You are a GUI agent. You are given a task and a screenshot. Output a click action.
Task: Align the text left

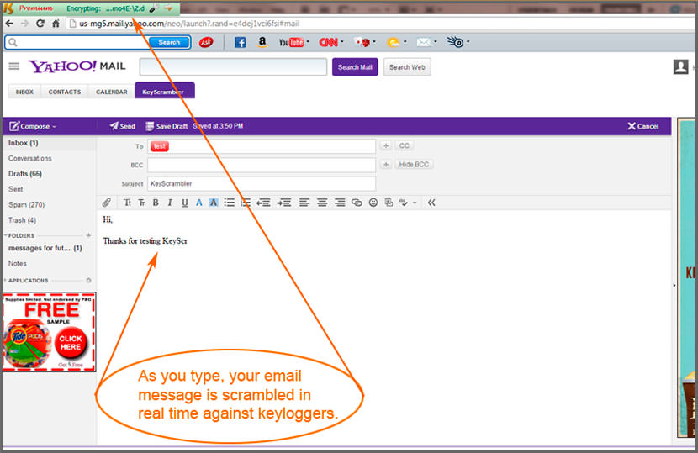point(304,203)
